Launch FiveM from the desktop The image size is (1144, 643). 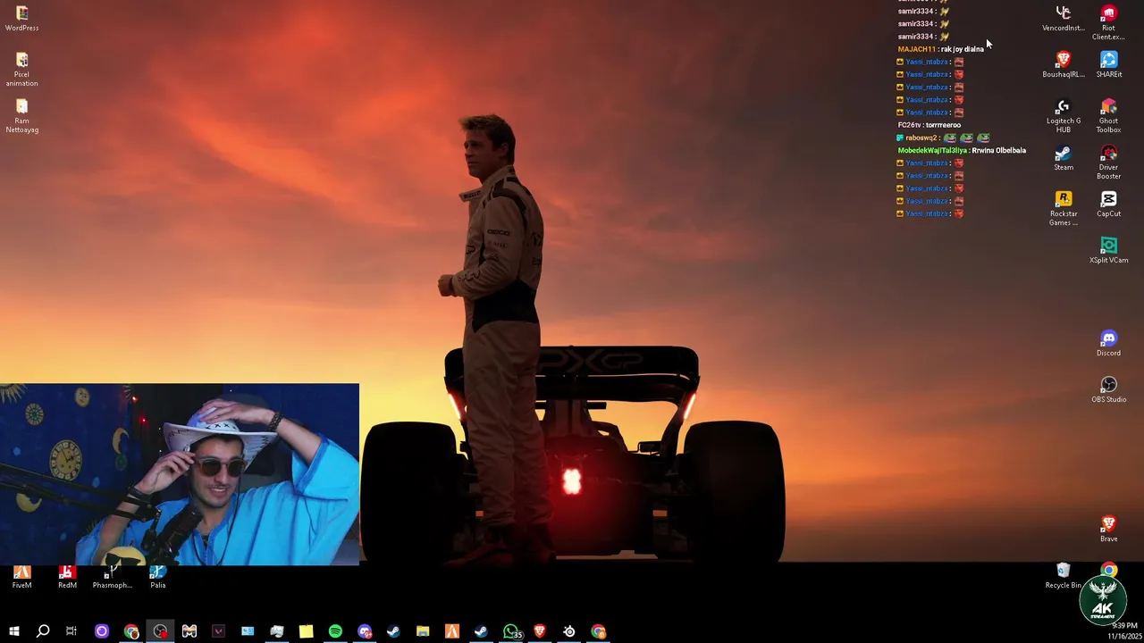coord(21,577)
